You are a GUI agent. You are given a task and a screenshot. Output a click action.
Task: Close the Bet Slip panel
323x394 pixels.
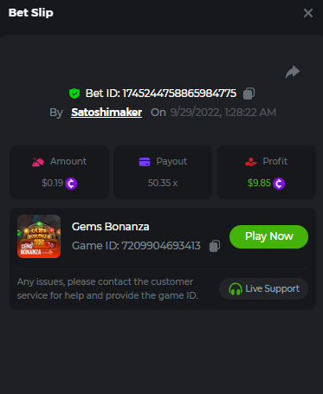point(308,13)
